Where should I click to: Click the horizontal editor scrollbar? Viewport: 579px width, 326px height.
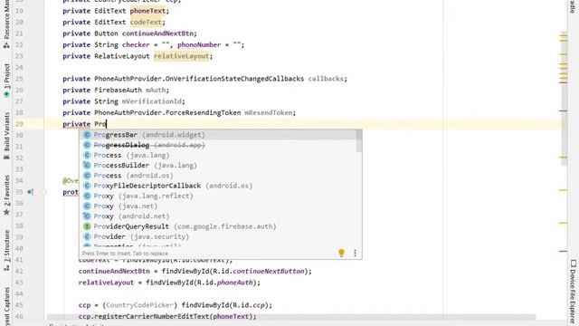click(x=291, y=317)
